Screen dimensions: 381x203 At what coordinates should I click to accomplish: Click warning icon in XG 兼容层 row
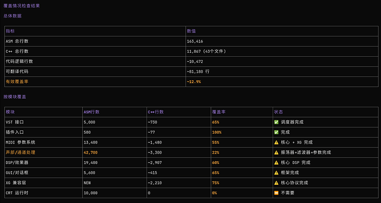pyautogui.click(x=276, y=183)
